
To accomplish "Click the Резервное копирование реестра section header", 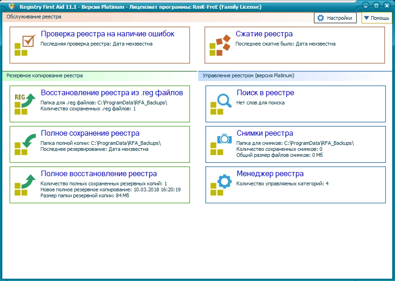I will (45, 75).
